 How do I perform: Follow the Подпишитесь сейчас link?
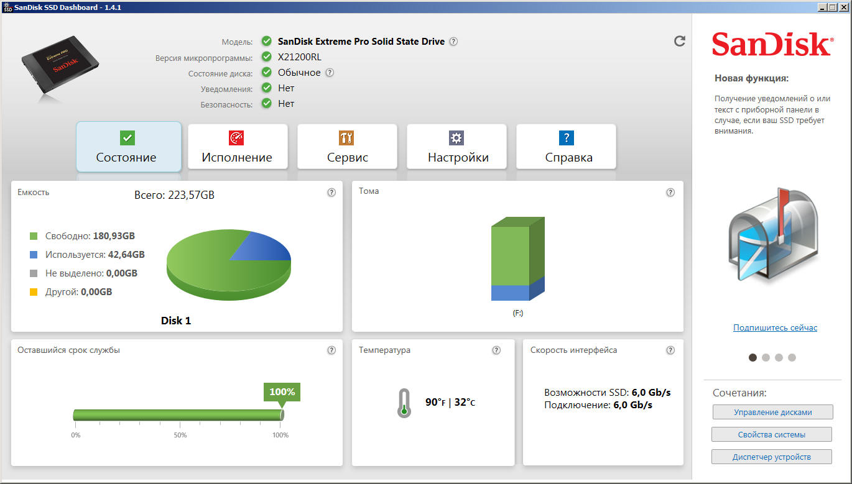pos(775,327)
